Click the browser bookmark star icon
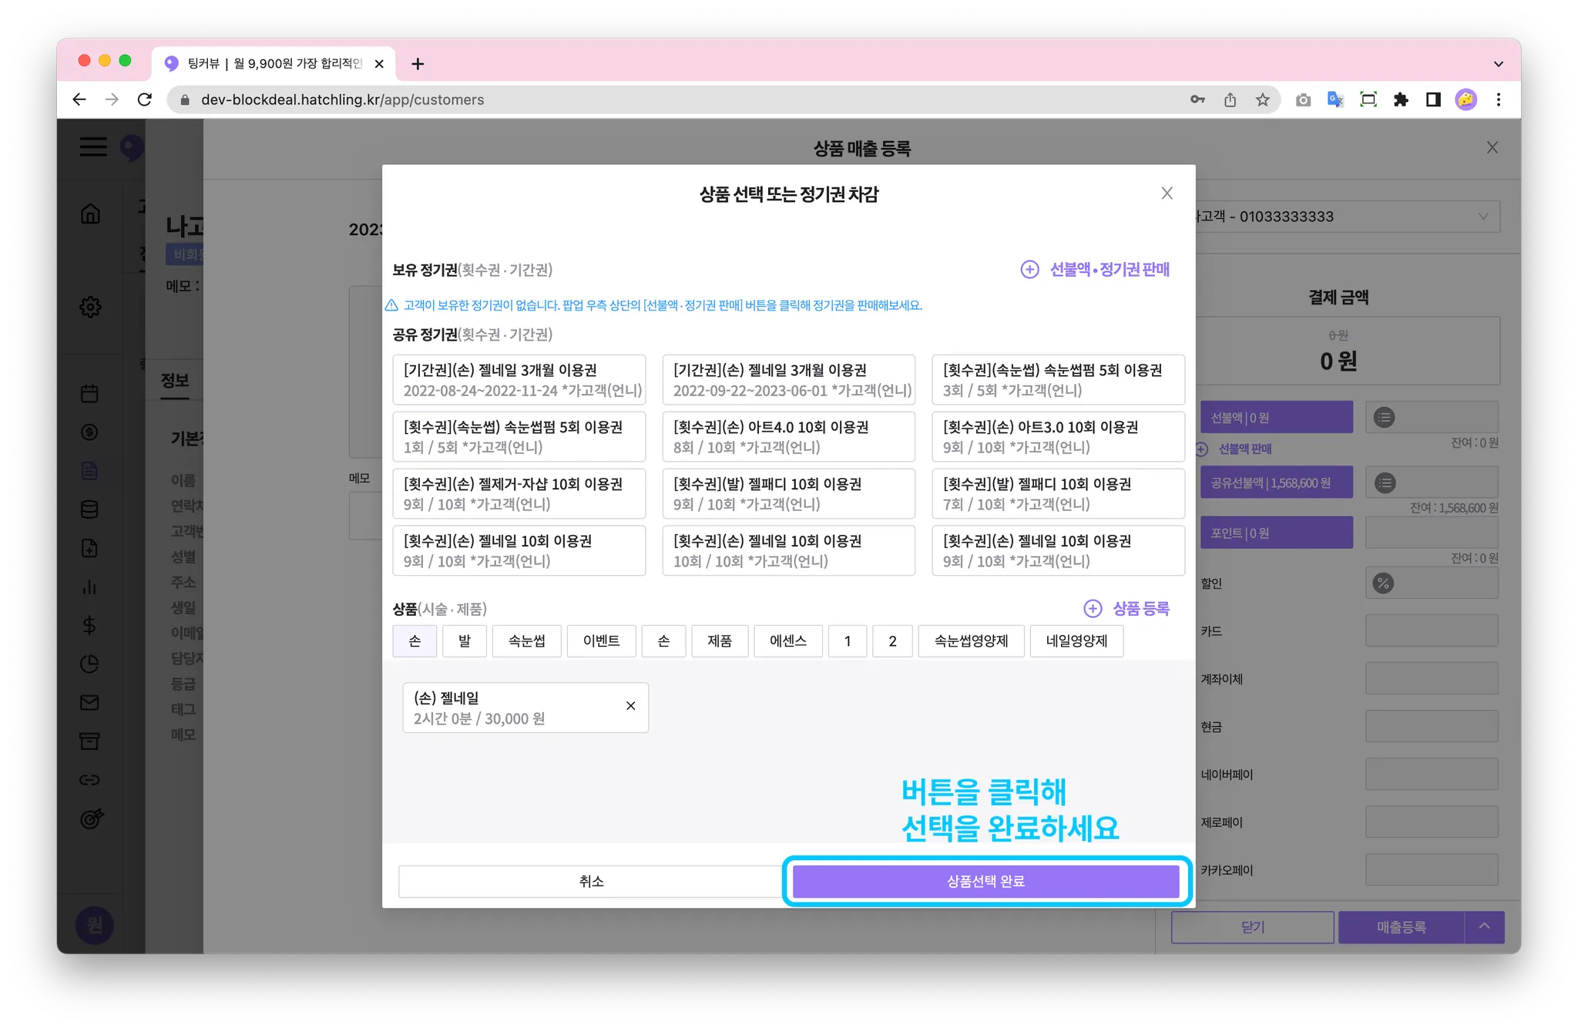This screenshot has width=1578, height=1029. pos(1262,99)
